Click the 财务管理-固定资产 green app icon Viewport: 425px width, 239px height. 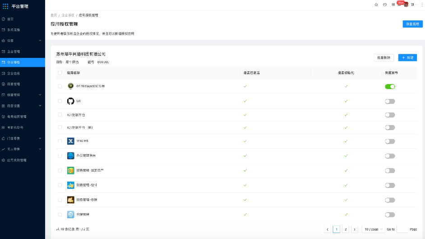pyautogui.click(x=70, y=170)
